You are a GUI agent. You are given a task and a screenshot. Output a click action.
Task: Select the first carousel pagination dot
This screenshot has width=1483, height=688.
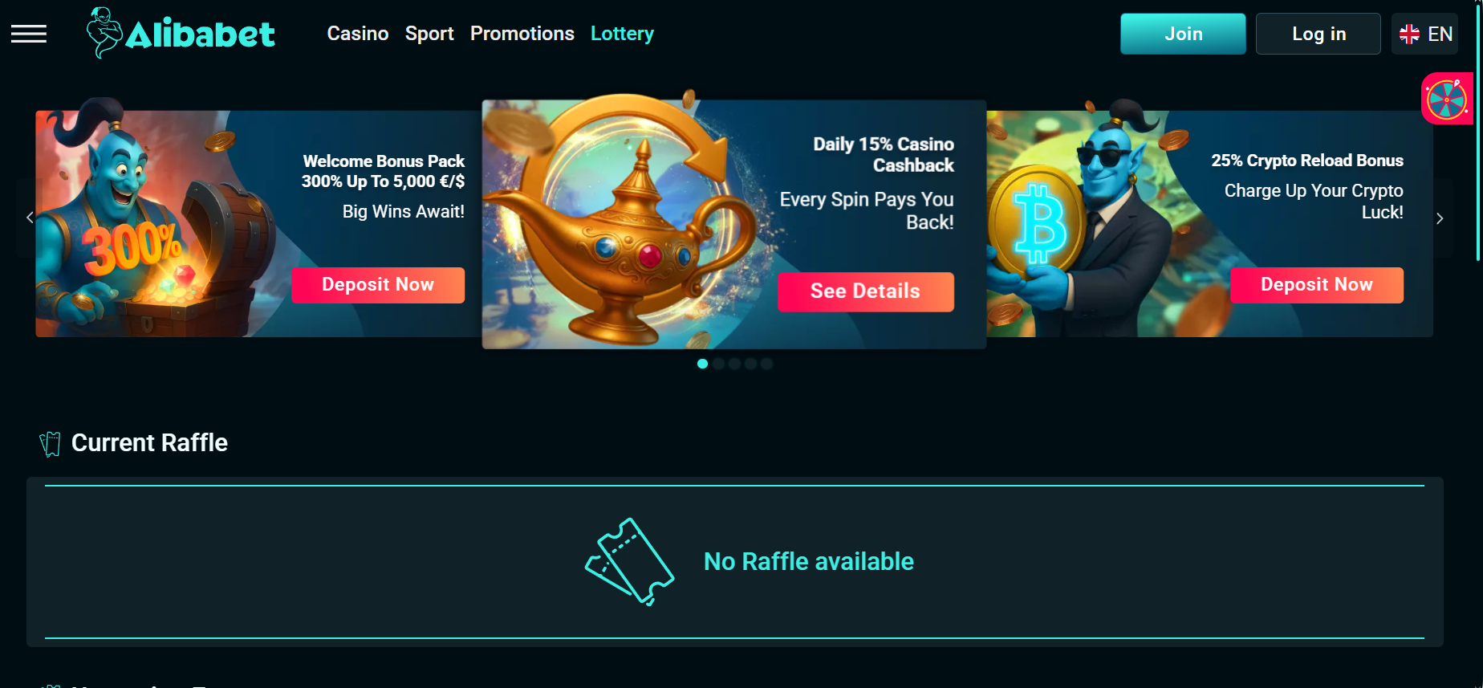pyautogui.click(x=703, y=364)
